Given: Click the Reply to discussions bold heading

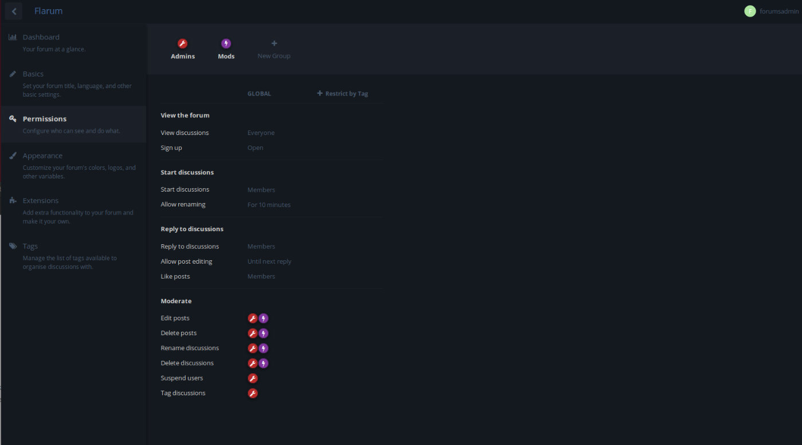Looking at the screenshot, I should point(192,229).
